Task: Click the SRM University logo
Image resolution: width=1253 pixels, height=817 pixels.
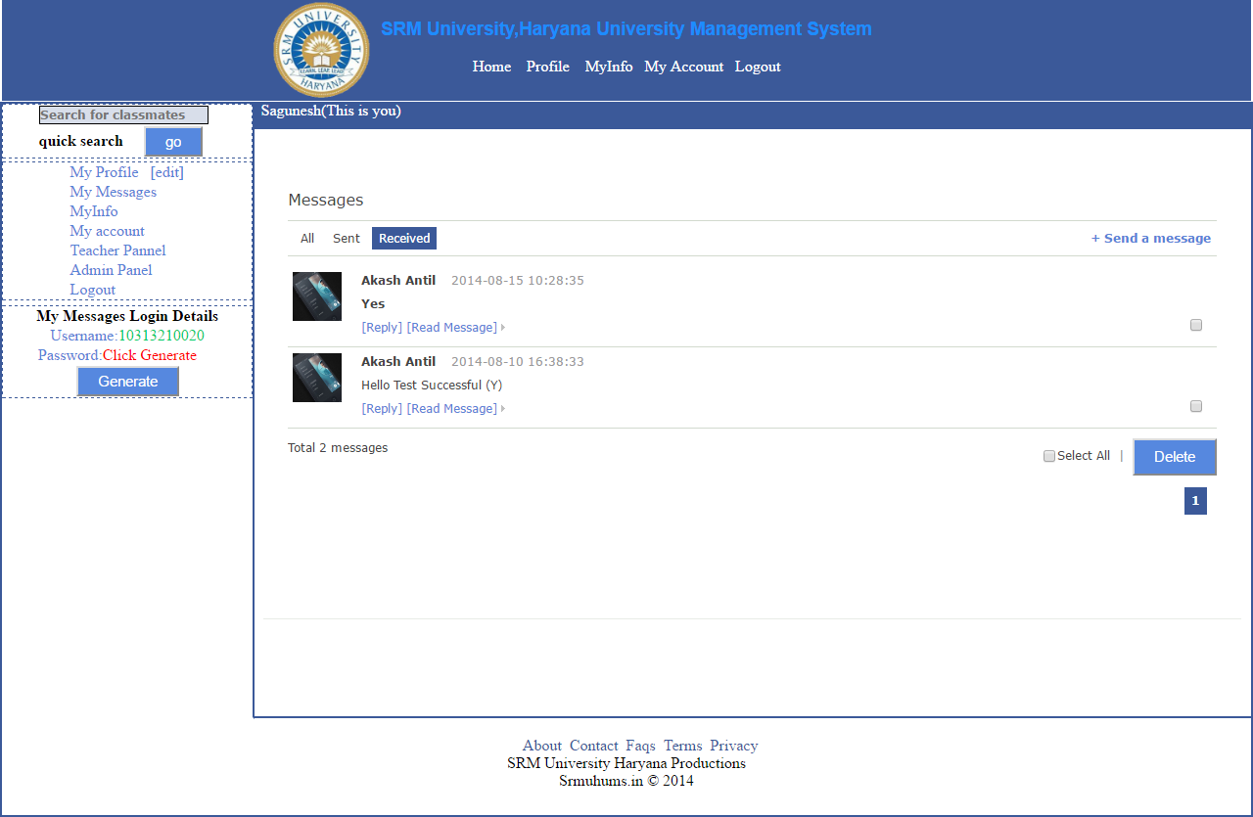Action: 321,50
